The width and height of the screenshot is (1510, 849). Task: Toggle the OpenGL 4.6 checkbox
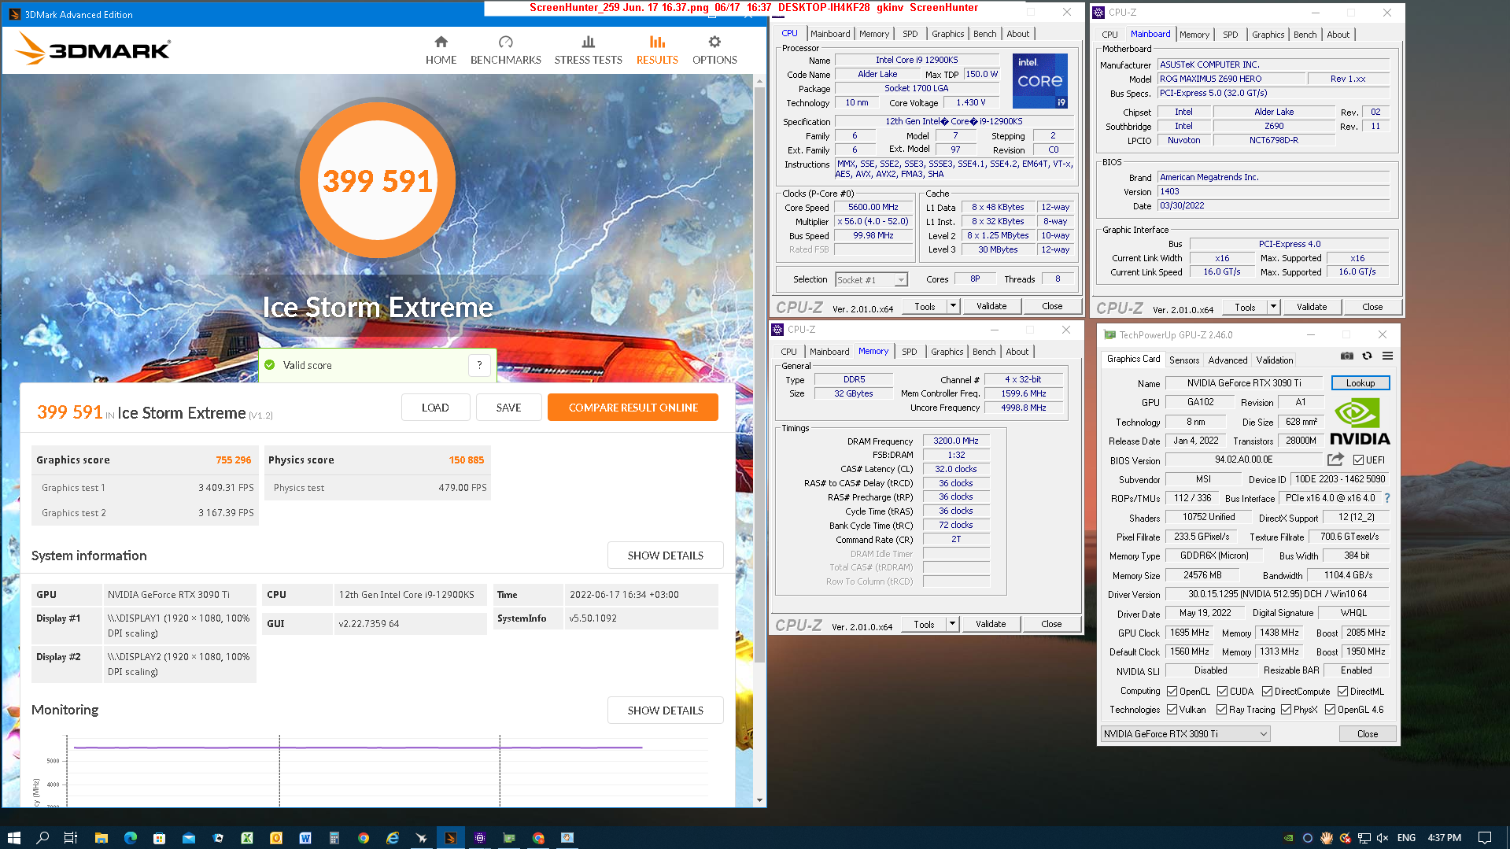click(1330, 709)
